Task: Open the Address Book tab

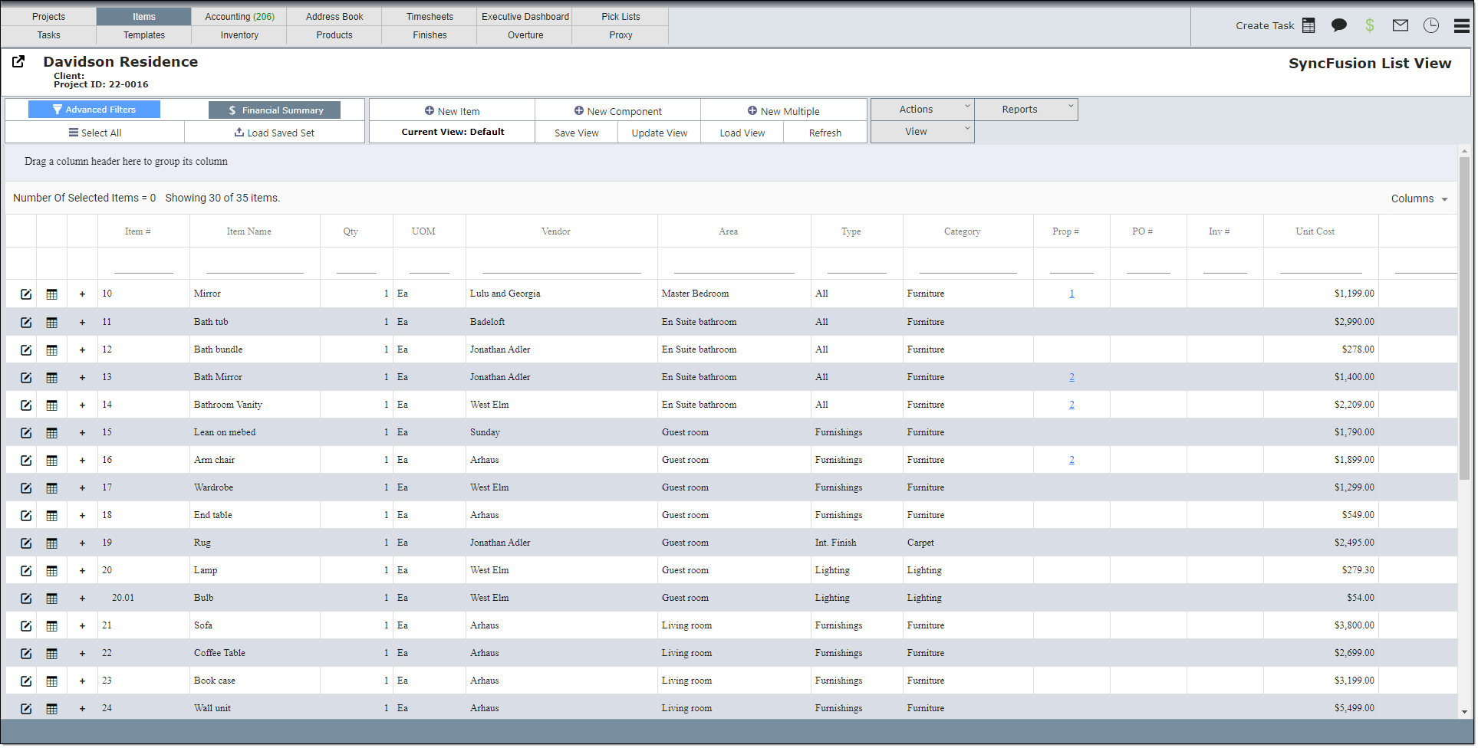Action: [334, 16]
